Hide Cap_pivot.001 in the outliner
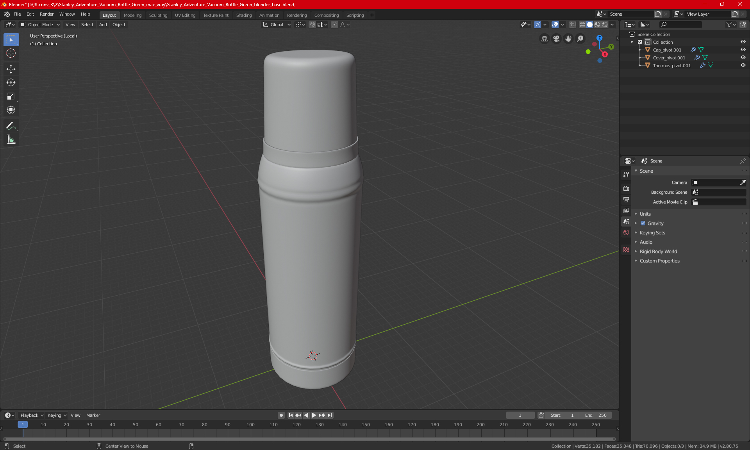Viewport: 750px width, 450px height. point(743,50)
